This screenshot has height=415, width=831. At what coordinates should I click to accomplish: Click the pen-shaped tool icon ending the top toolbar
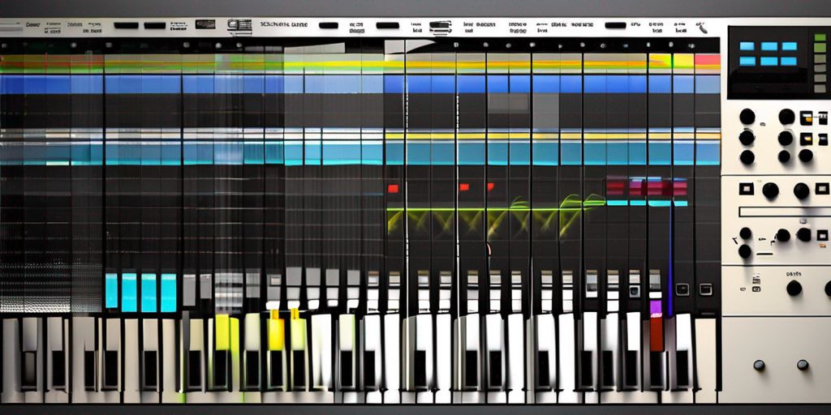point(702,28)
